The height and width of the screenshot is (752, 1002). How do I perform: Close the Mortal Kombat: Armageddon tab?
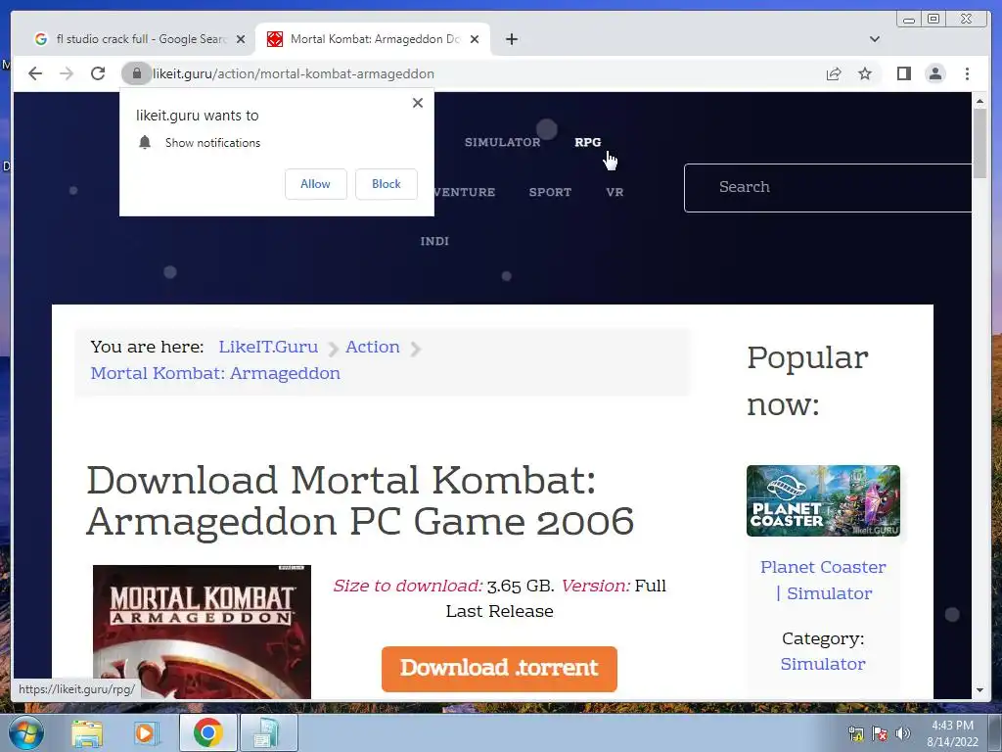coord(475,39)
